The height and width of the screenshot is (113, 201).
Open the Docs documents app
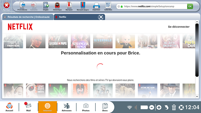coord(105,107)
